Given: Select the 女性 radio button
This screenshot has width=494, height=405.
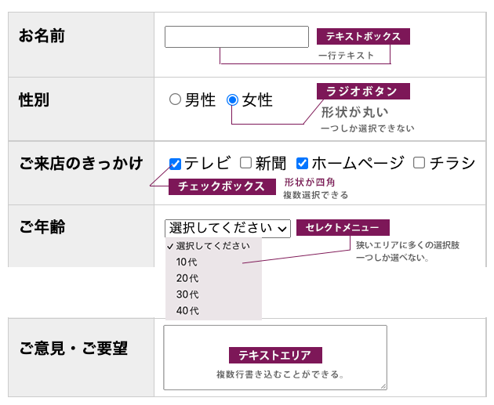Looking at the screenshot, I should coord(232,99).
